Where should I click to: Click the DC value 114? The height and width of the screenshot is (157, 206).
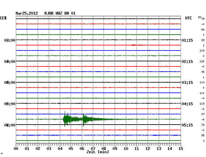tap(202, 82)
